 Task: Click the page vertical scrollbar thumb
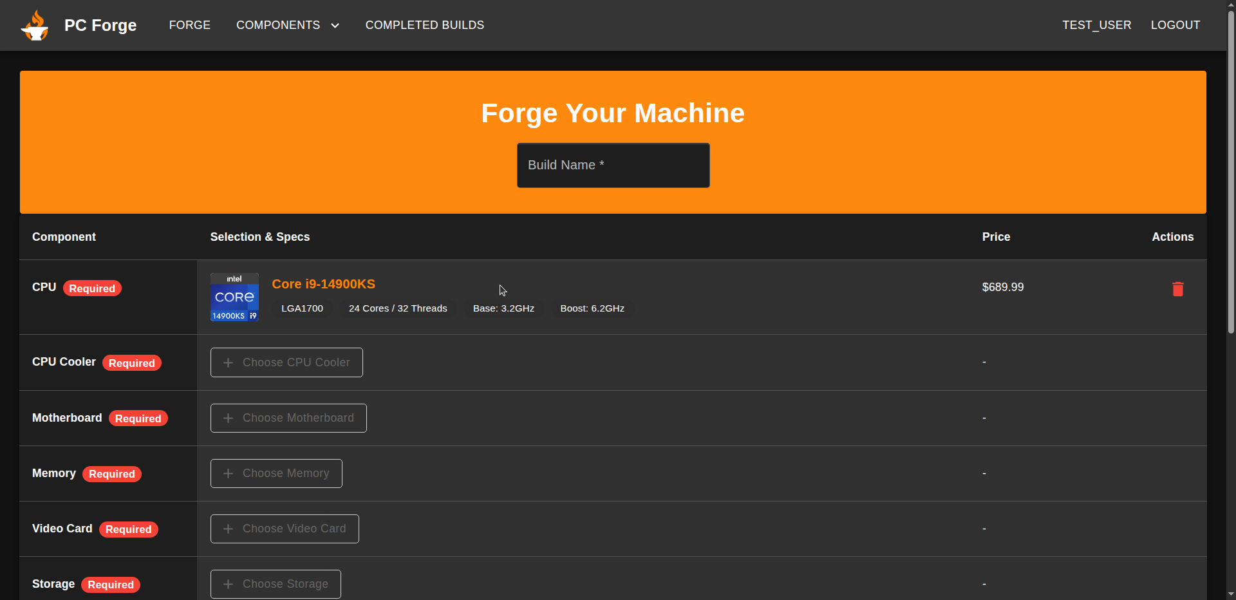(x=1231, y=167)
